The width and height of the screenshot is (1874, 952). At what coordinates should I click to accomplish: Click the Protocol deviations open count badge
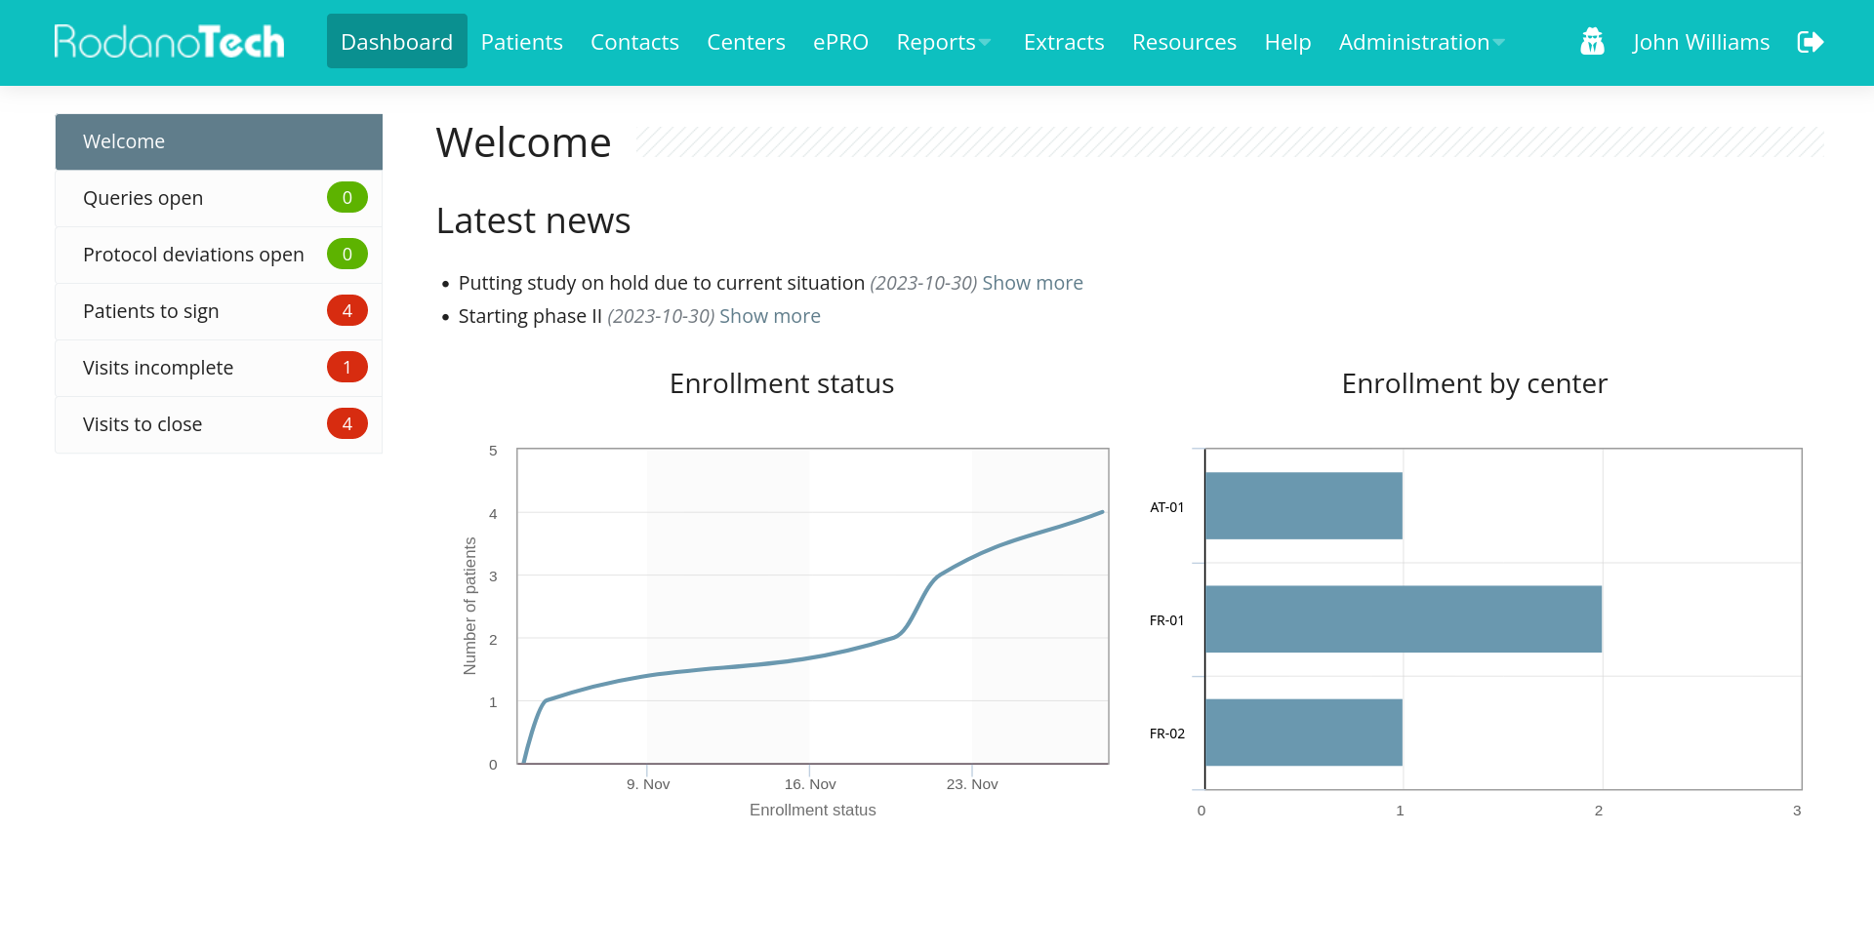point(346,255)
